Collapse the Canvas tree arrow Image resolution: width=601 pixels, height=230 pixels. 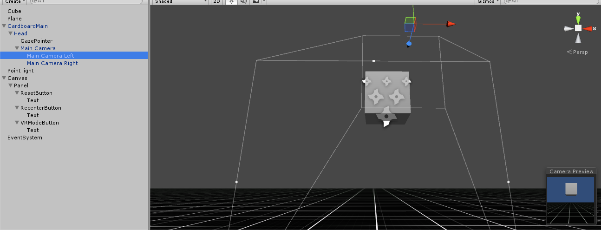point(4,78)
